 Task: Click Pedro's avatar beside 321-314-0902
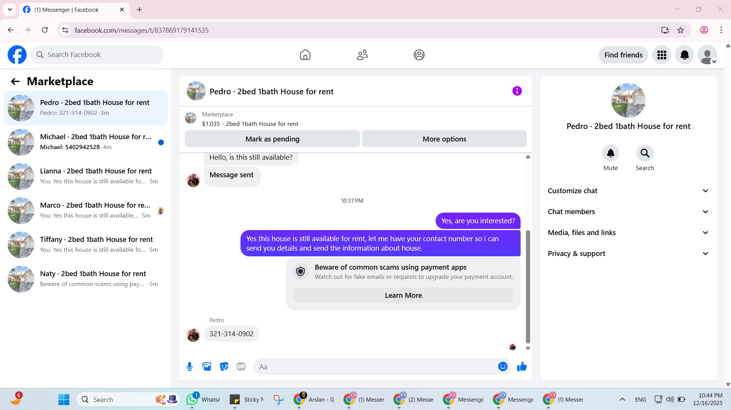pos(193,335)
